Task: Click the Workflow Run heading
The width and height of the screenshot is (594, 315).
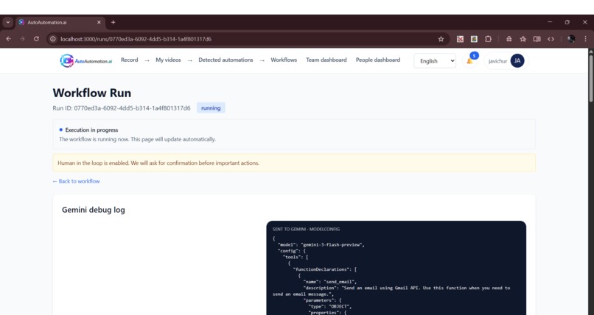Action: (x=92, y=93)
